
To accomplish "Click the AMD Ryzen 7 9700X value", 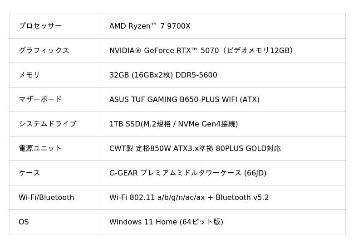I will 150,26.
